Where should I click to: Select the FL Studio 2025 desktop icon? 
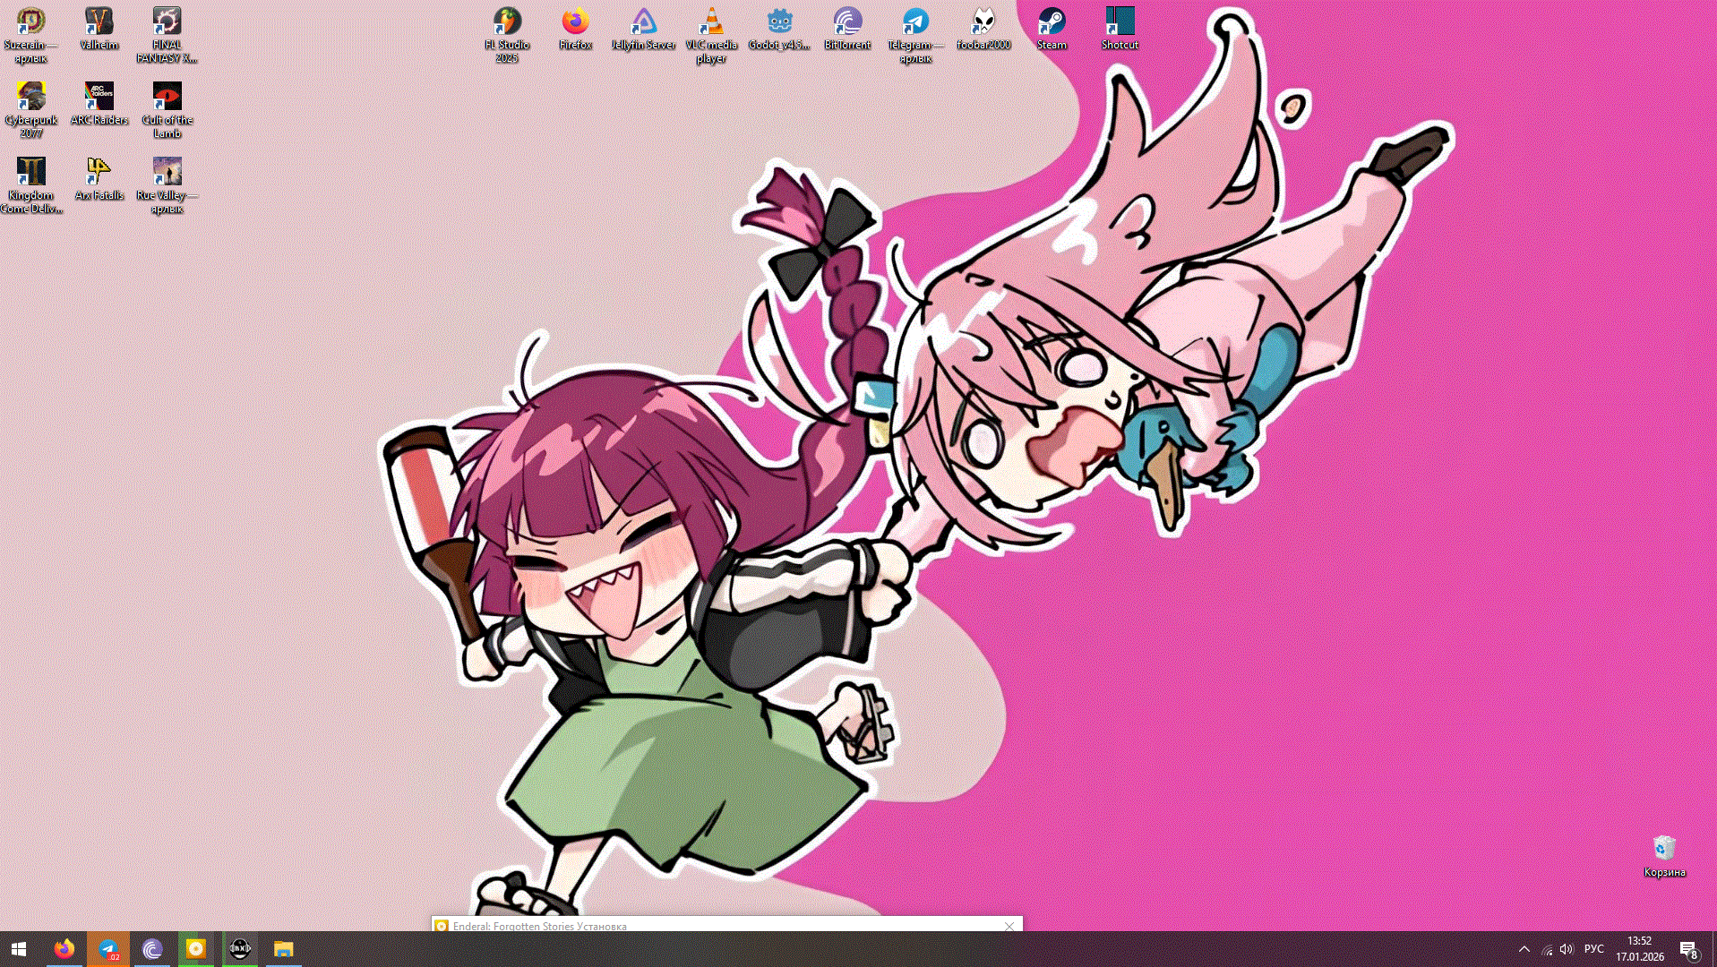click(508, 35)
